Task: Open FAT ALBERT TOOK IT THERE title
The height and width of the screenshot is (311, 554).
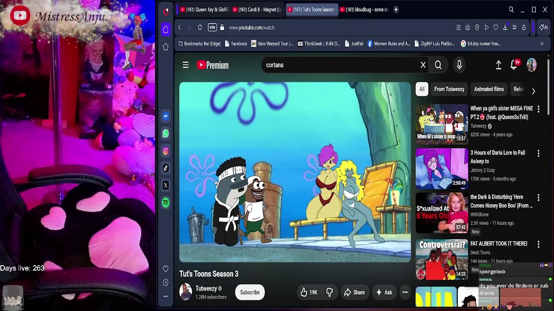Action: point(499,244)
